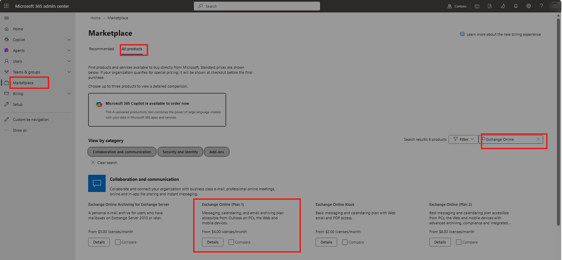Viewport: 562px width, 260px height.
Task: Switch theme using the moon icon
Action: click(x=503, y=6)
